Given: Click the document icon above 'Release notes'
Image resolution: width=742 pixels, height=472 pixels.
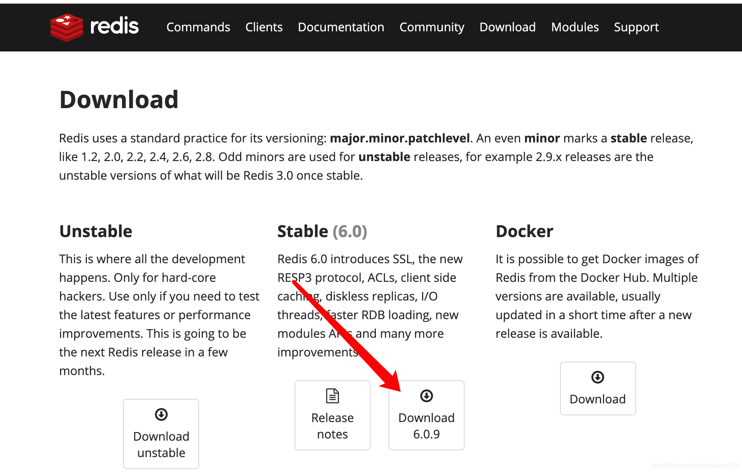Looking at the screenshot, I should point(332,396).
